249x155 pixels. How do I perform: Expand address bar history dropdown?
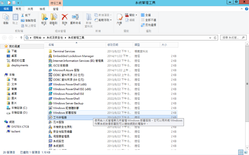tap(210, 38)
